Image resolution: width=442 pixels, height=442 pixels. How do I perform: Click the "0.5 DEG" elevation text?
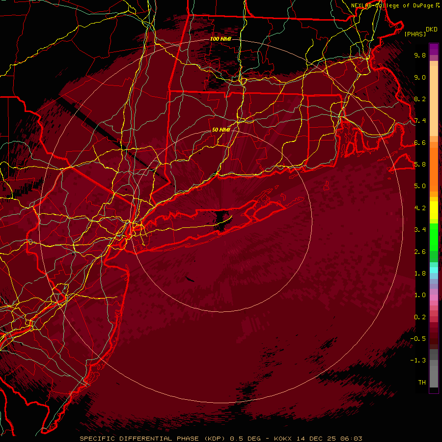coord(245,439)
